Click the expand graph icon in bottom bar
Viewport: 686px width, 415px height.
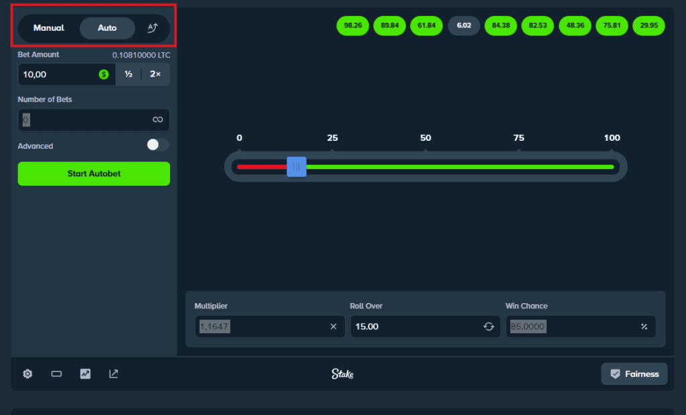point(113,373)
